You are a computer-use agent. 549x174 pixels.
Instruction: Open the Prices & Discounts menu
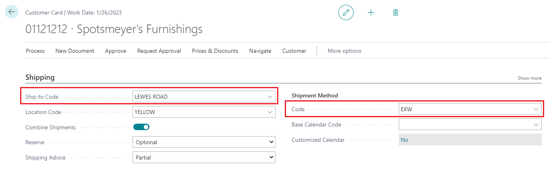click(x=215, y=51)
